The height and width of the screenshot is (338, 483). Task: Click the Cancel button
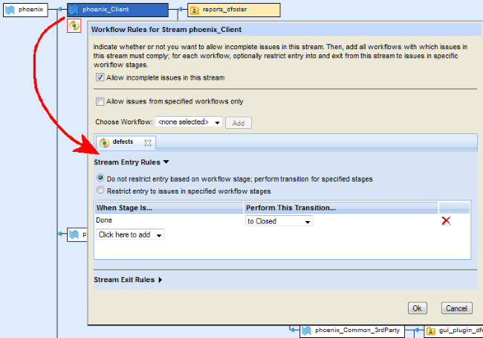pos(456,308)
